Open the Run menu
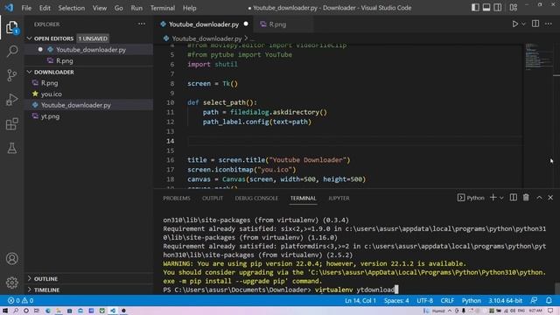The width and height of the screenshot is (560, 315). (x=136, y=8)
